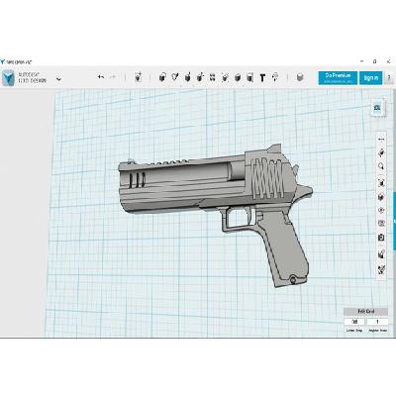Click the Fit to view icon

[x=381, y=182]
